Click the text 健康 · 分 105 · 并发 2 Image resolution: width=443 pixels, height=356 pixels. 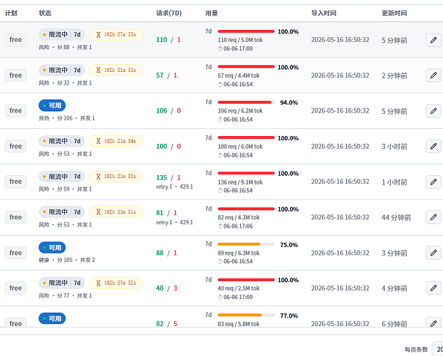click(67, 260)
